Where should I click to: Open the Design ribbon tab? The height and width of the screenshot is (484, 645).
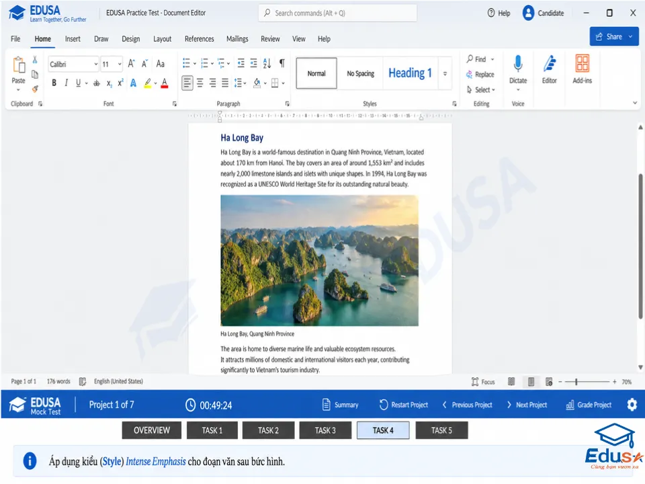tap(131, 39)
